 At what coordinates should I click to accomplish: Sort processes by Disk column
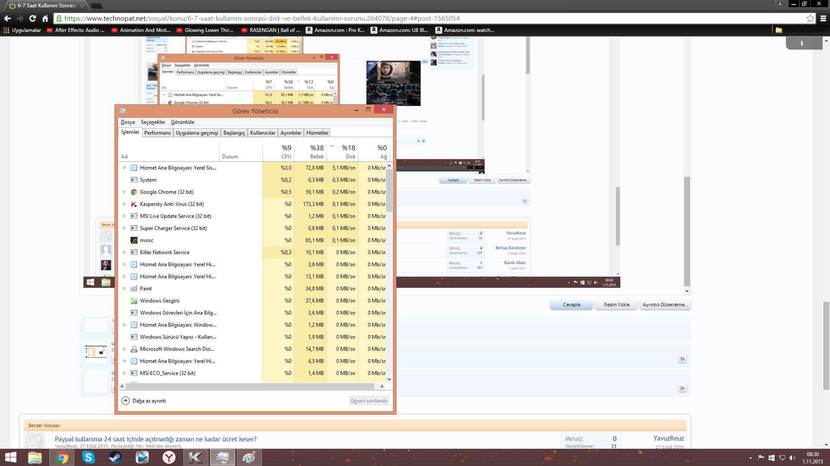pos(342,152)
